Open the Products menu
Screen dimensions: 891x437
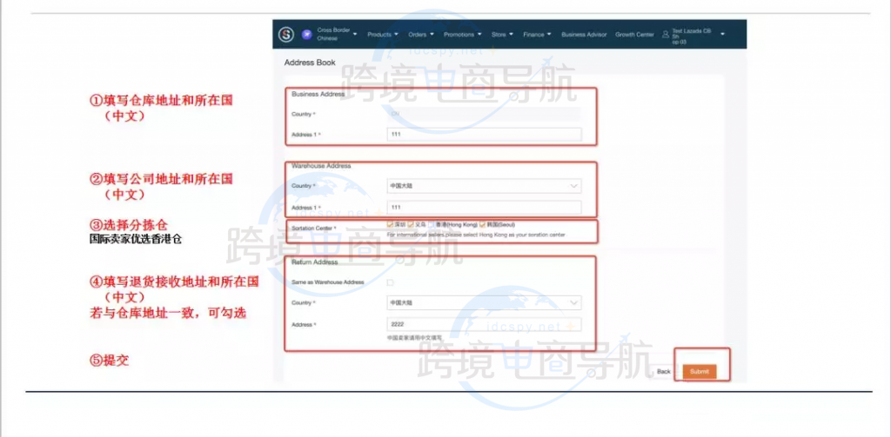click(382, 35)
